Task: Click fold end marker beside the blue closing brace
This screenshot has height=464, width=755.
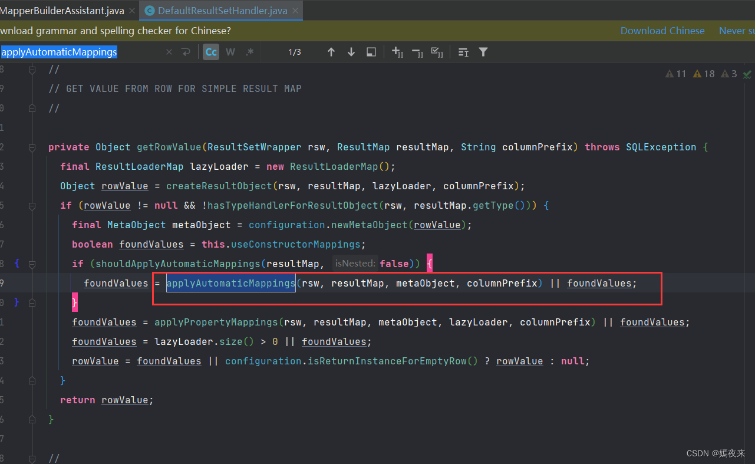Action: click(32, 380)
